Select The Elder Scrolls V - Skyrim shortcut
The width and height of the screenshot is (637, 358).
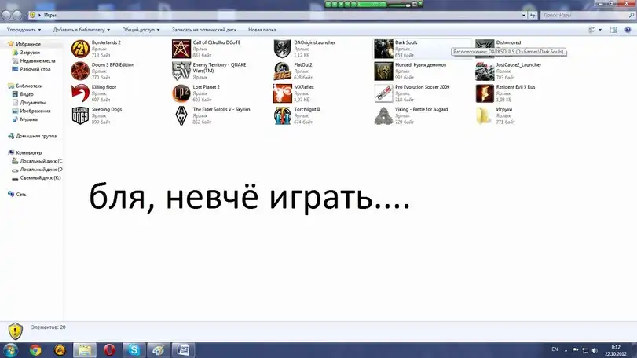point(181,115)
